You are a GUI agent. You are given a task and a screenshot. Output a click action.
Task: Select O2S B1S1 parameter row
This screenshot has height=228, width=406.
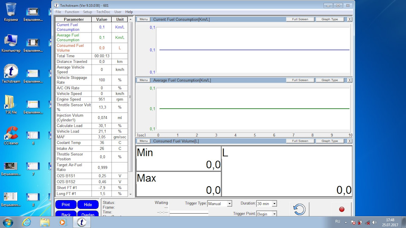click(x=91, y=176)
